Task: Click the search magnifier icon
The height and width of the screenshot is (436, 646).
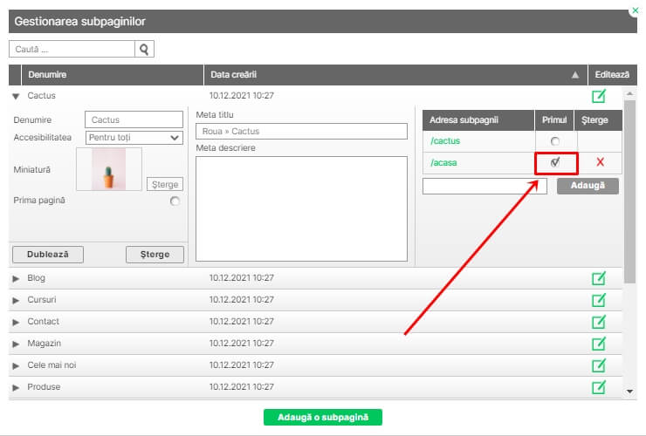Action: [x=145, y=50]
